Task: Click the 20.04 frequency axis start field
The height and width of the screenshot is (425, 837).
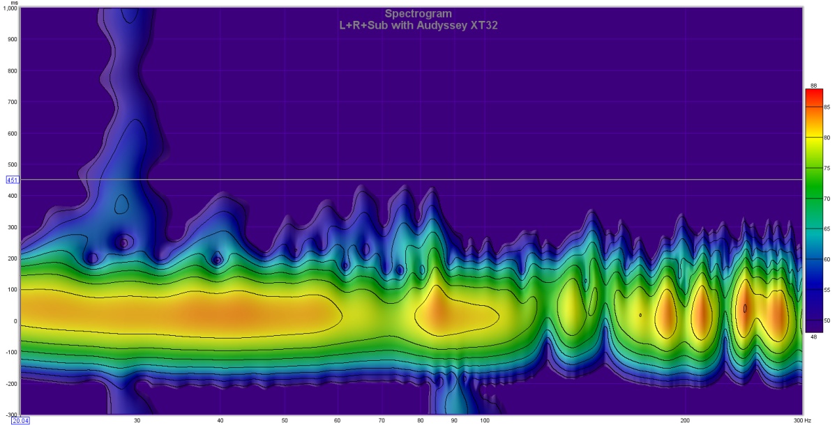Action: [x=22, y=420]
